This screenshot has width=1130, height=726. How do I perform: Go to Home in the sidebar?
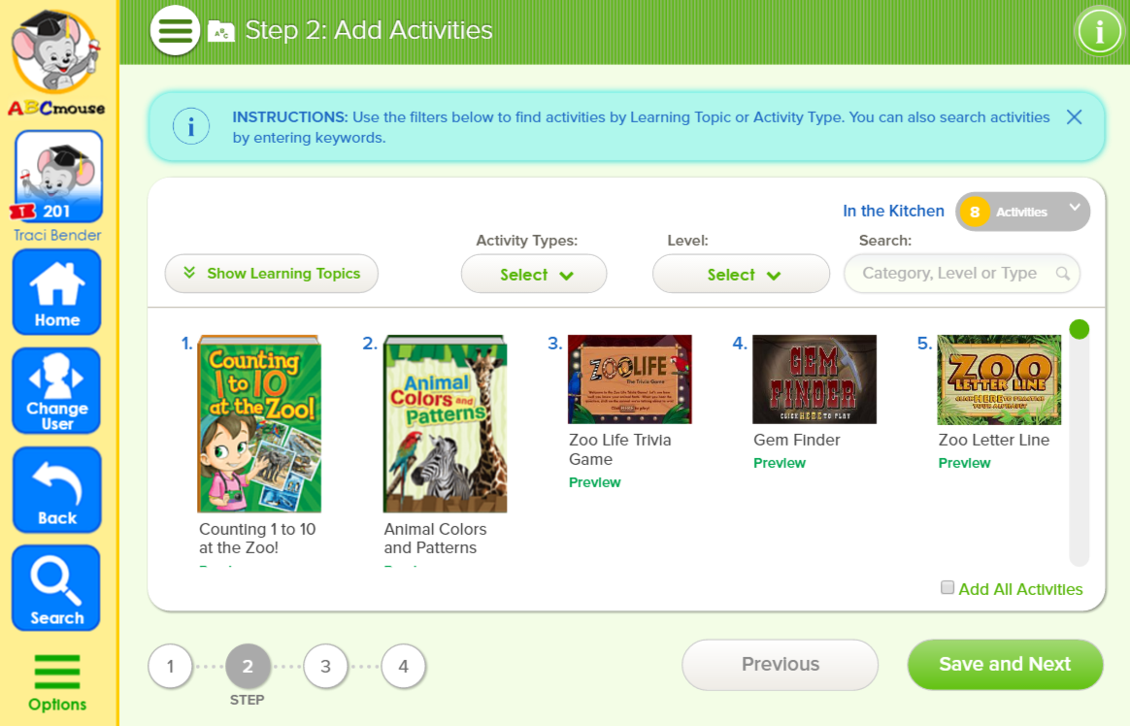coord(57,292)
